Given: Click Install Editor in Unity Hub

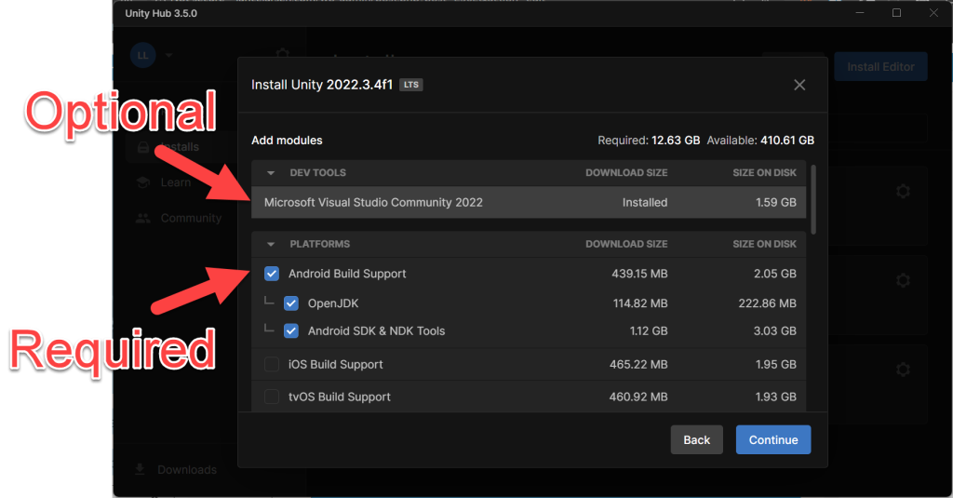Looking at the screenshot, I should pos(880,67).
